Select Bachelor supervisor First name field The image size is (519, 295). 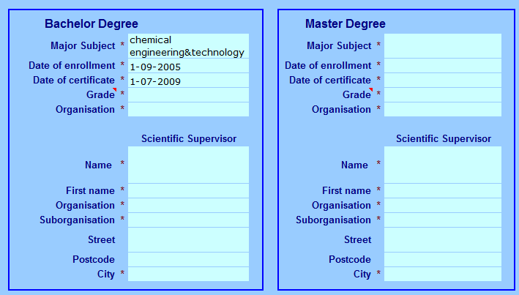188,191
